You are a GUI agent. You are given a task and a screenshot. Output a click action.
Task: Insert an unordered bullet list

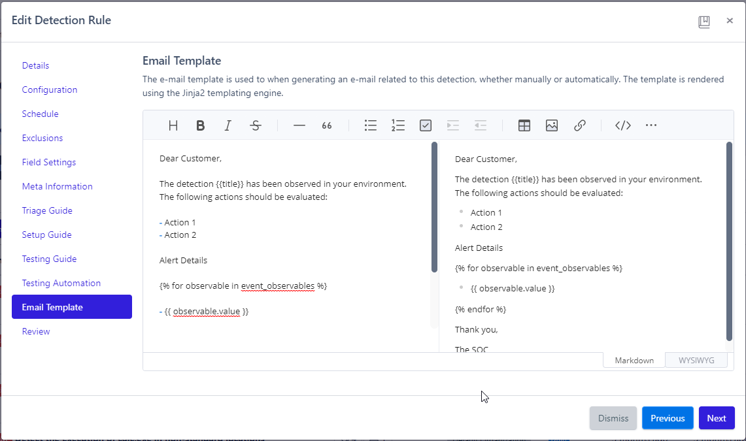click(x=371, y=125)
